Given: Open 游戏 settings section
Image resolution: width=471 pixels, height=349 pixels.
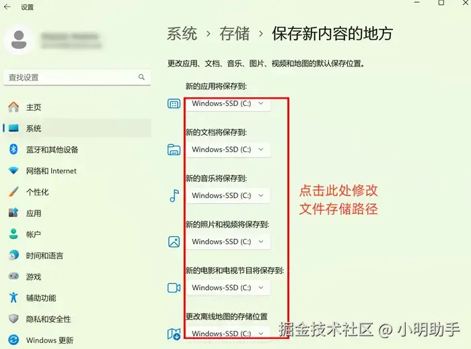Looking at the screenshot, I should coord(77,277).
